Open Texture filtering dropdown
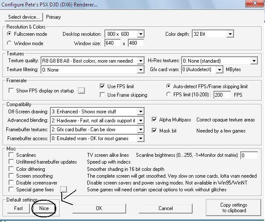This screenshot has height=222, width=265. 92,69
